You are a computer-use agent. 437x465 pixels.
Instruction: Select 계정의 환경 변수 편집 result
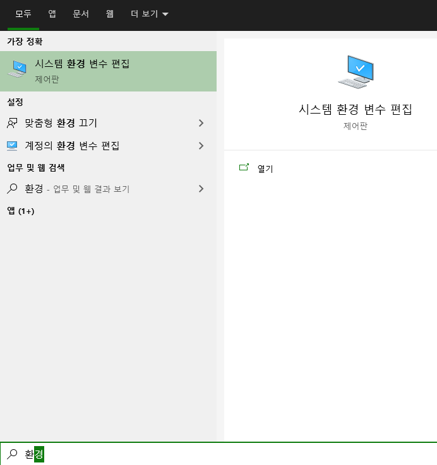pyautogui.click(x=108, y=146)
